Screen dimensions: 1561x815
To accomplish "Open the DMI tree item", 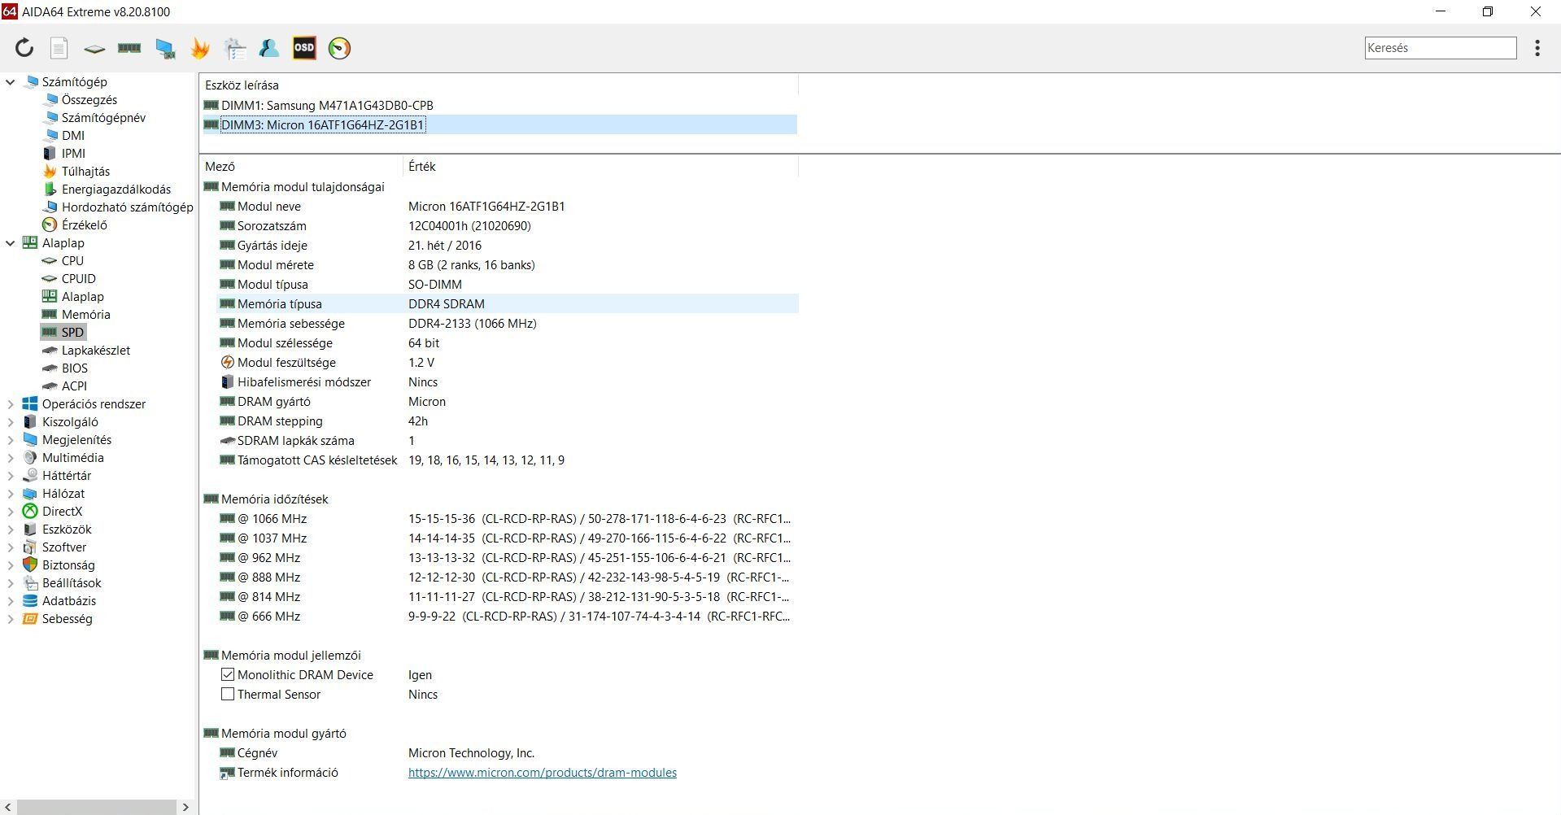I will [x=73, y=136].
